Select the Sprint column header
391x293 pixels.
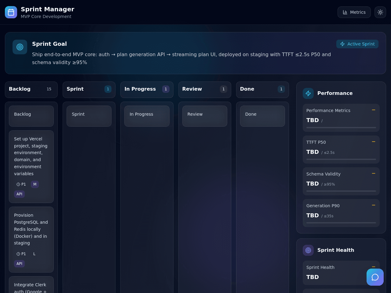(89, 89)
